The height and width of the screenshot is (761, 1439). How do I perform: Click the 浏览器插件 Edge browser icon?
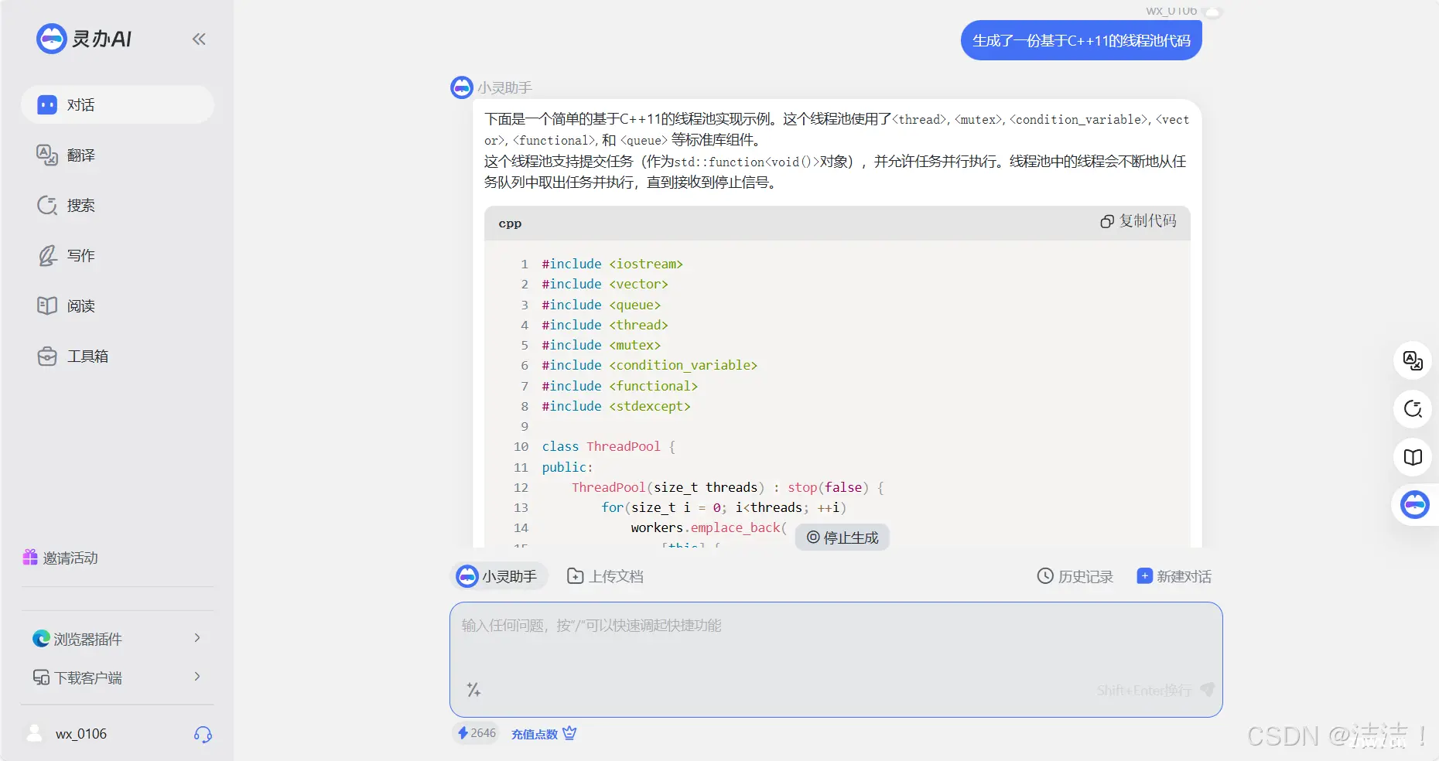(41, 638)
